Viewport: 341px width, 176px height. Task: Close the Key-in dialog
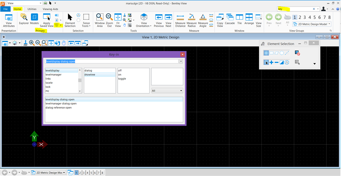point(182,55)
